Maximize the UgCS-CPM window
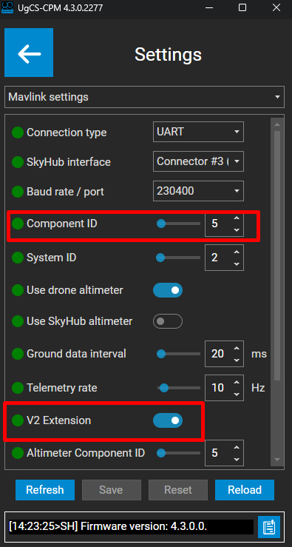The height and width of the screenshot is (547, 292). (x=242, y=7)
